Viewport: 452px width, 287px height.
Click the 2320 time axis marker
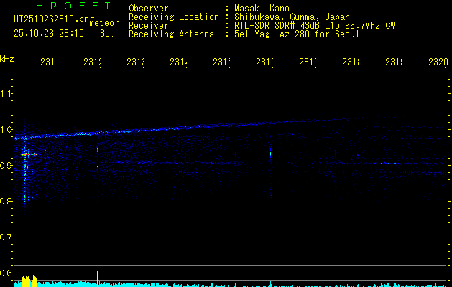point(438,62)
